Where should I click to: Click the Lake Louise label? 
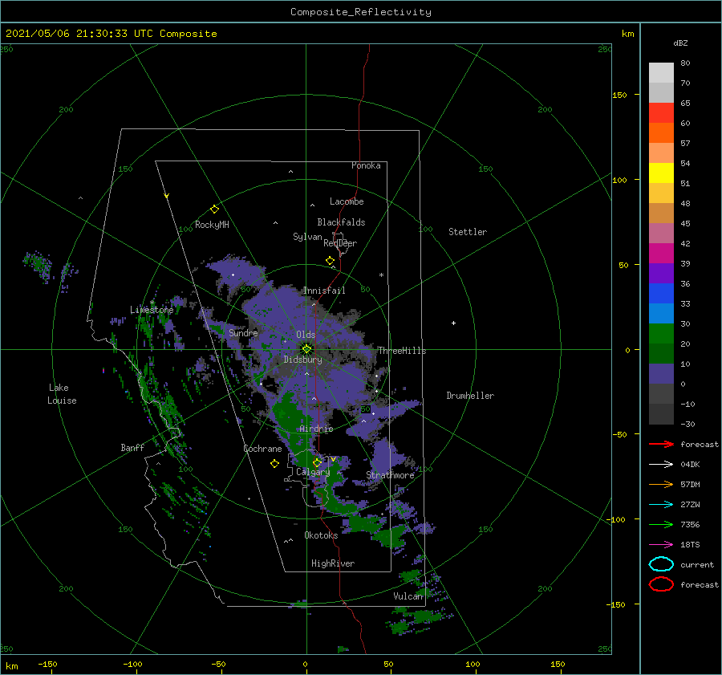(62, 394)
